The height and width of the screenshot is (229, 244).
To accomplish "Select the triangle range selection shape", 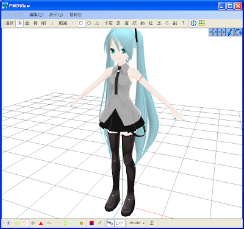I will [x=97, y=23].
